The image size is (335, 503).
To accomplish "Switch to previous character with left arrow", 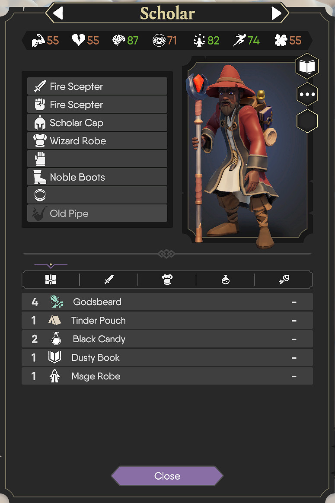I will pyautogui.click(x=58, y=13).
